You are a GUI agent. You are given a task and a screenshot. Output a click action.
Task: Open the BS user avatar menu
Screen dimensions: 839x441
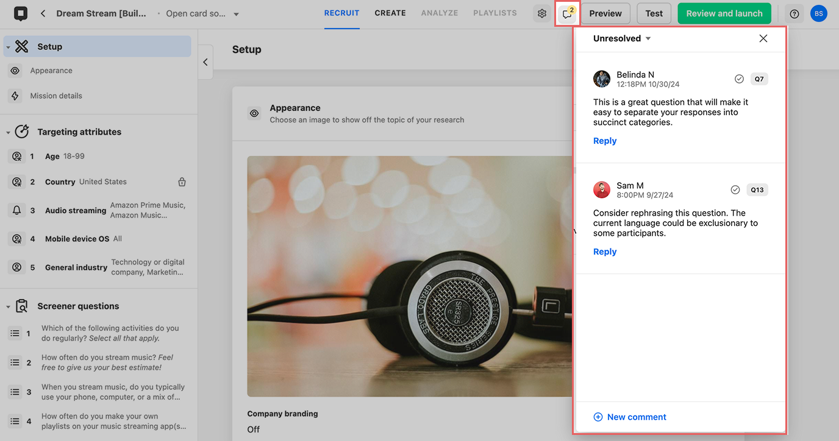pyautogui.click(x=819, y=13)
